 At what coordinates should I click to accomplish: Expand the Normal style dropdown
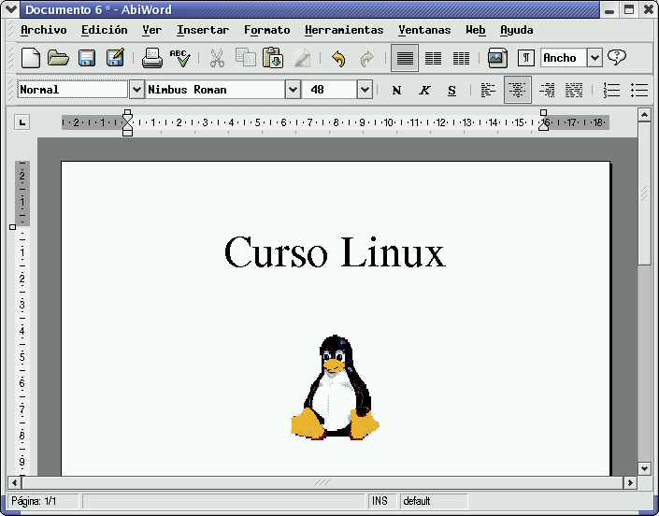[136, 90]
